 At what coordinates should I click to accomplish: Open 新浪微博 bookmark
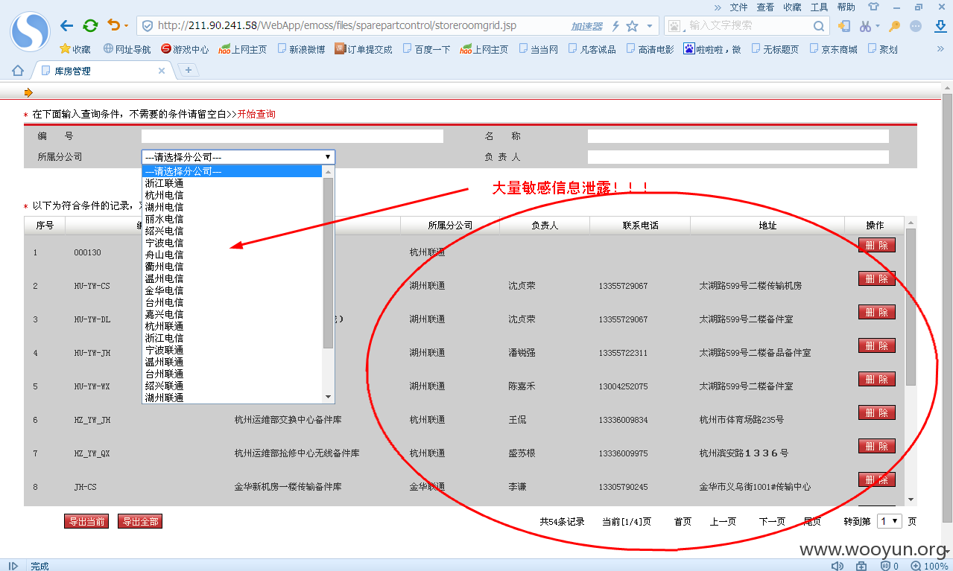[x=301, y=49]
